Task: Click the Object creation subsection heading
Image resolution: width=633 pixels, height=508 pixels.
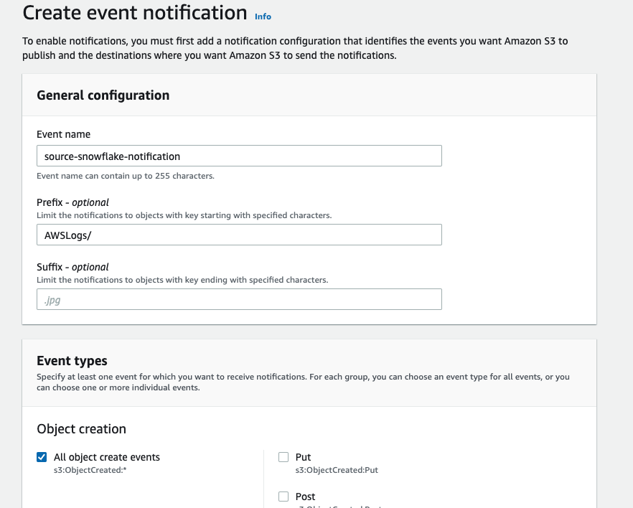Action: tap(81, 429)
